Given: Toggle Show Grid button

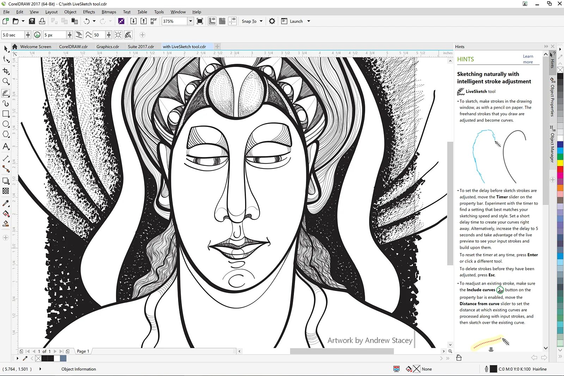Looking at the screenshot, I should [222, 21].
